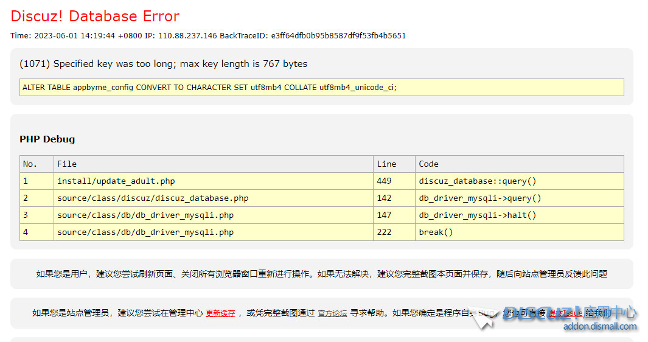Open the 官方论坛 link
The image size is (648, 342).
pyautogui.click(x=332, y=313)
